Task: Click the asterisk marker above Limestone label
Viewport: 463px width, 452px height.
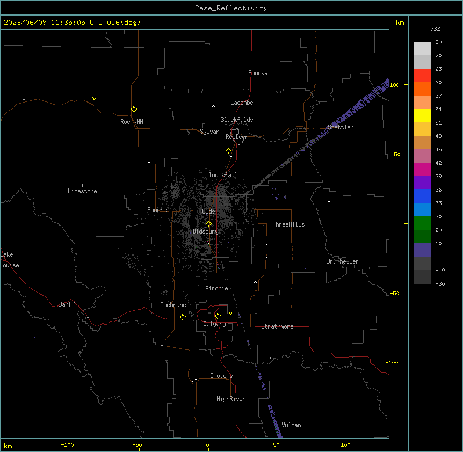Action: click(x=82, y=186)
